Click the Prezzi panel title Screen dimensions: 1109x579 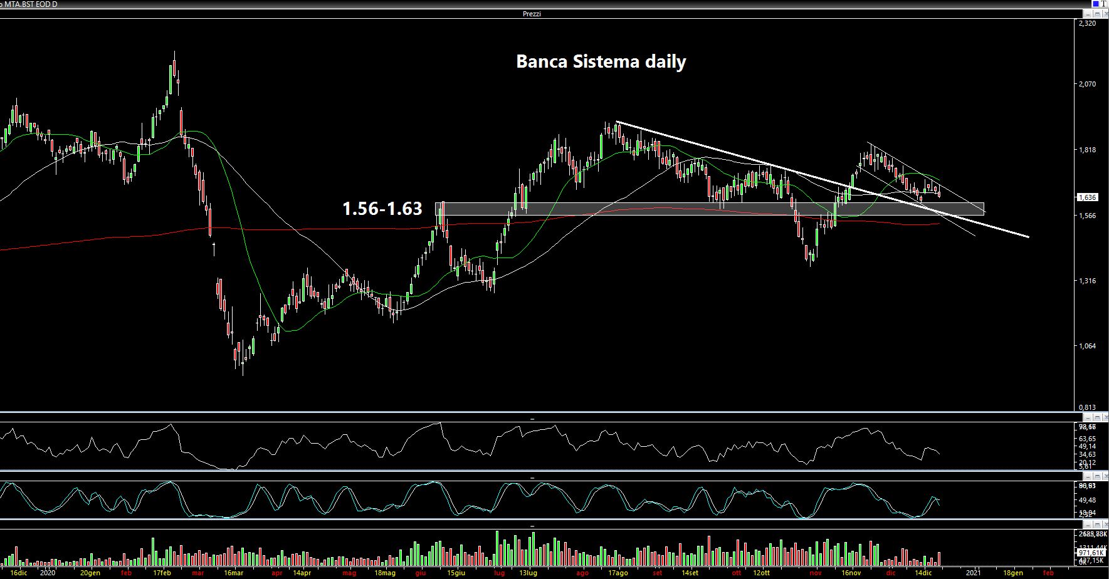tap(531, 14)
